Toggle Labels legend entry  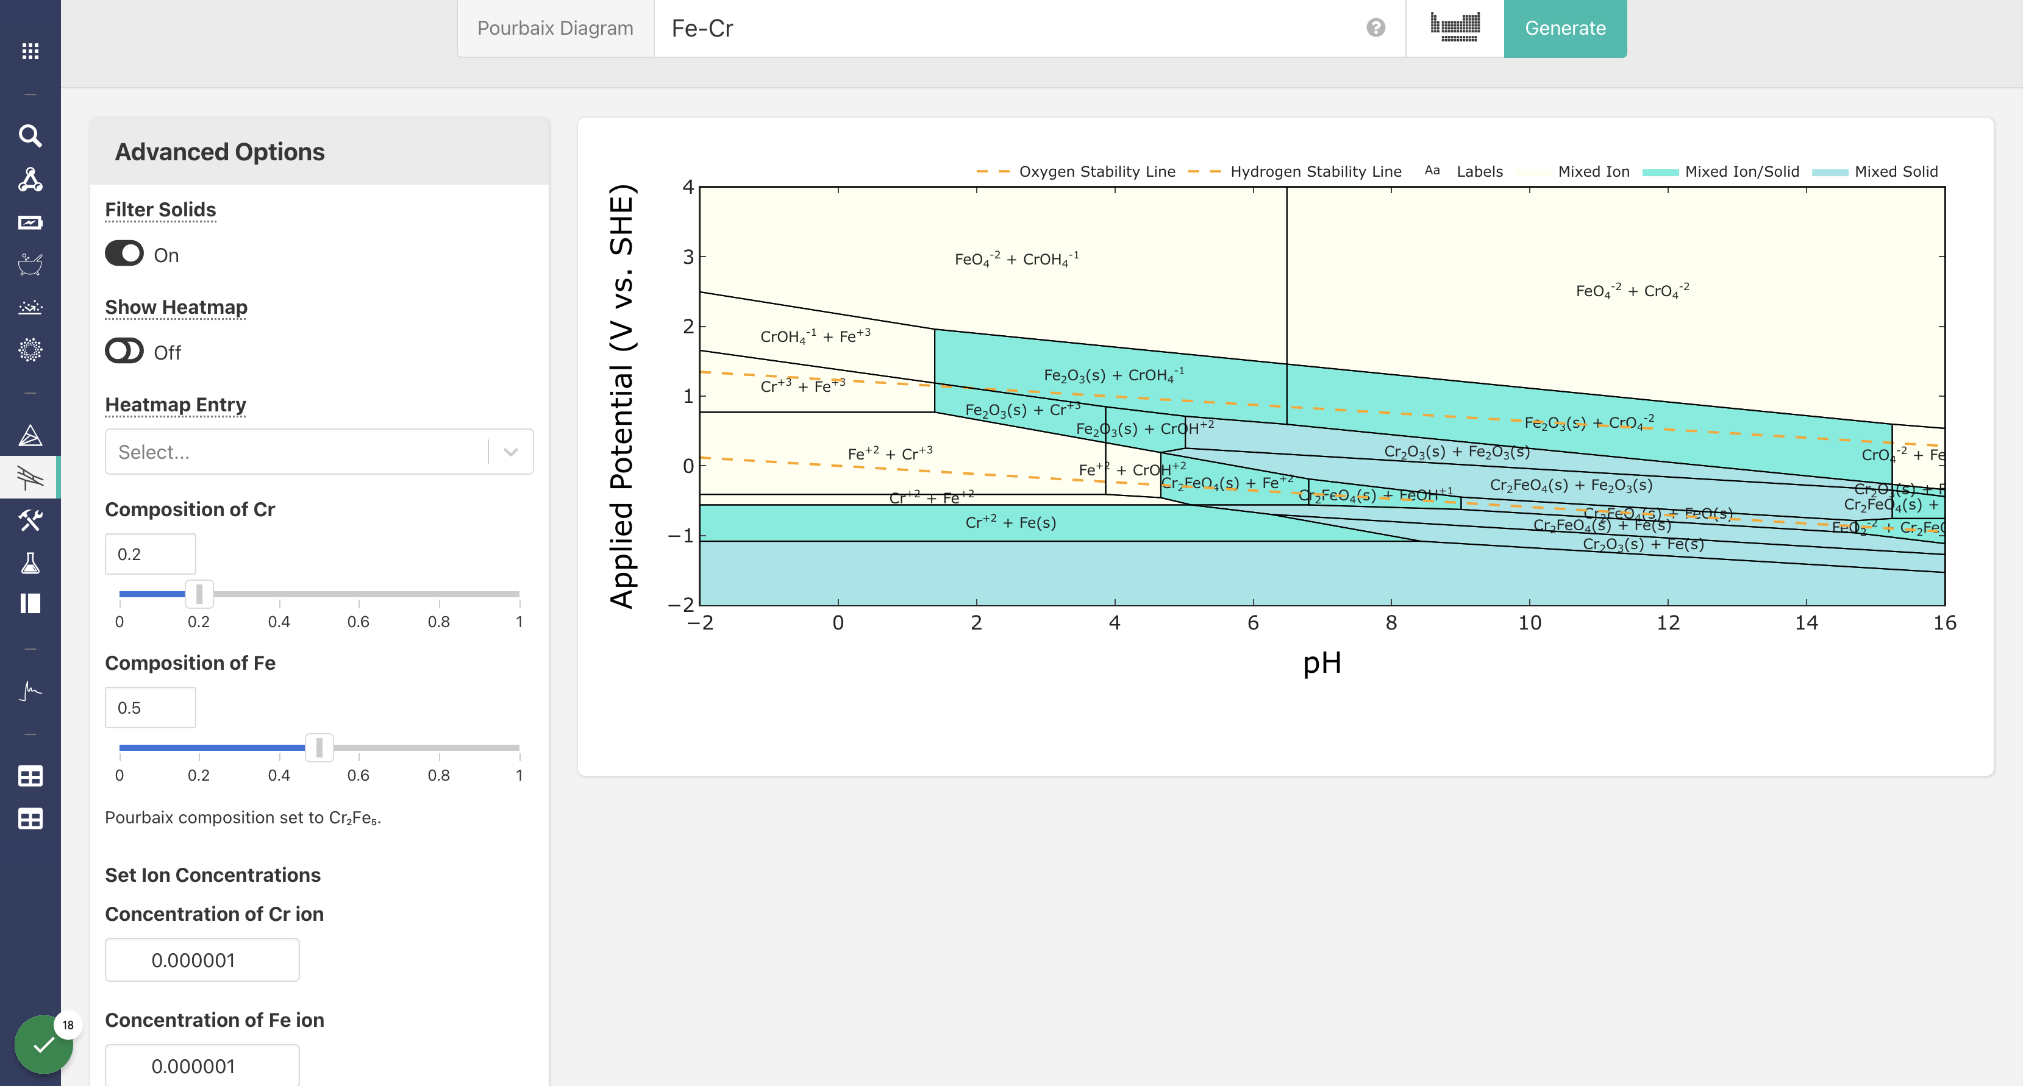click(x=1464, y=171)
